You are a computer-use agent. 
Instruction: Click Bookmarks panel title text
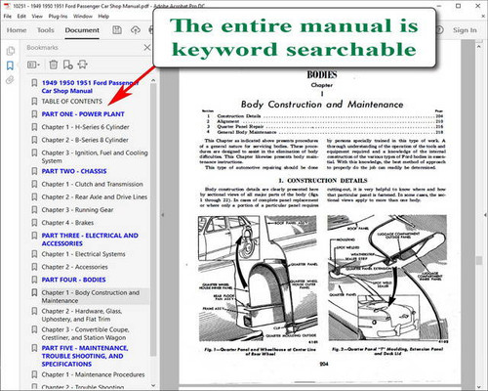42,48
